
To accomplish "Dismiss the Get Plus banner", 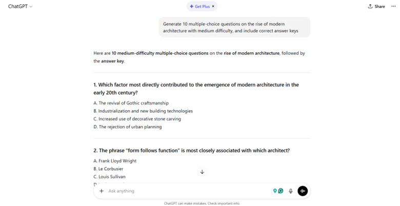I will (213, 7).
